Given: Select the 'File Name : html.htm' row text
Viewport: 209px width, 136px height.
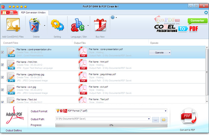Looking at the screenshot, I should coord(27,62).
